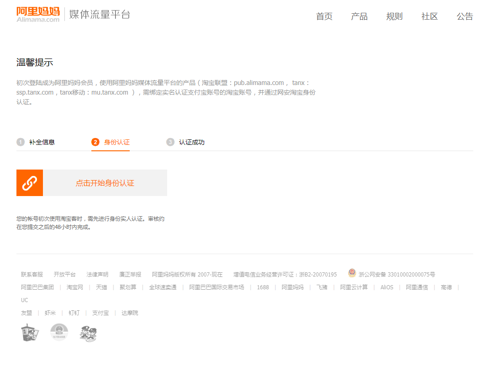Open the AliOS footer link
This screenshot has height=372, width=491.
pyautogui.click(x=387, y=287)
